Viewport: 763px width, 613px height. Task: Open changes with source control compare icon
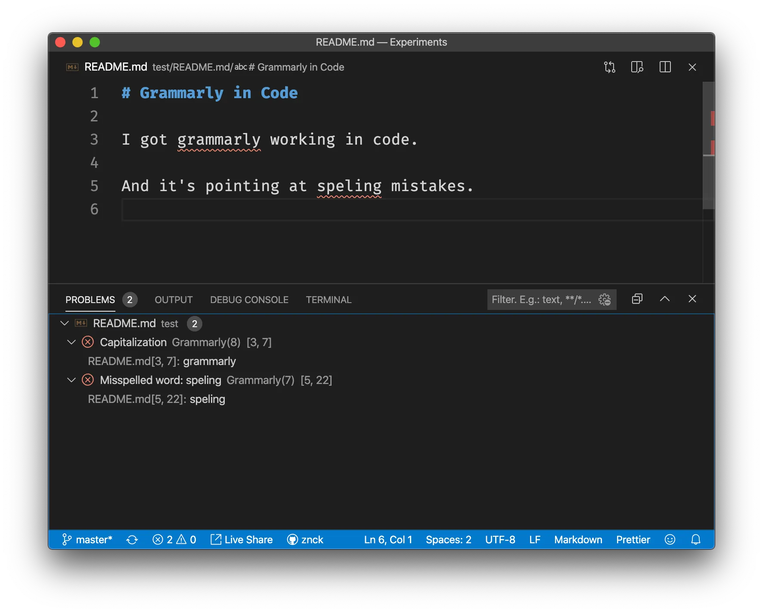point(609,67)
